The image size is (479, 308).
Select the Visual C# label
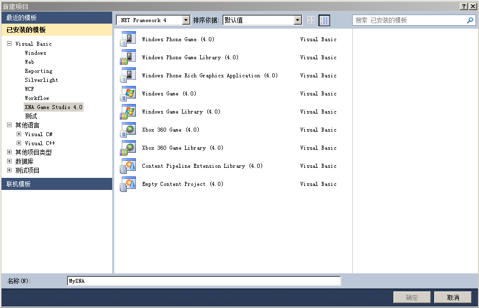click(38, 134)
